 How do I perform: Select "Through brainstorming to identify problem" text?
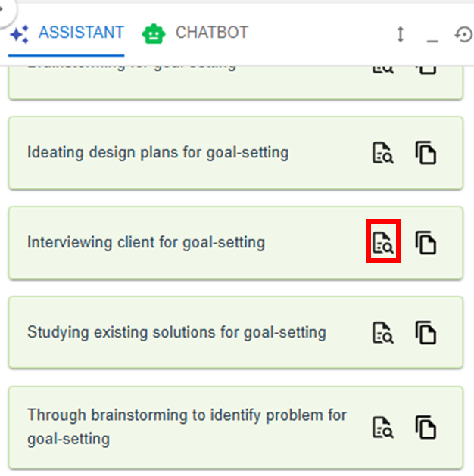pyautogui.click(x=186, y=415)
